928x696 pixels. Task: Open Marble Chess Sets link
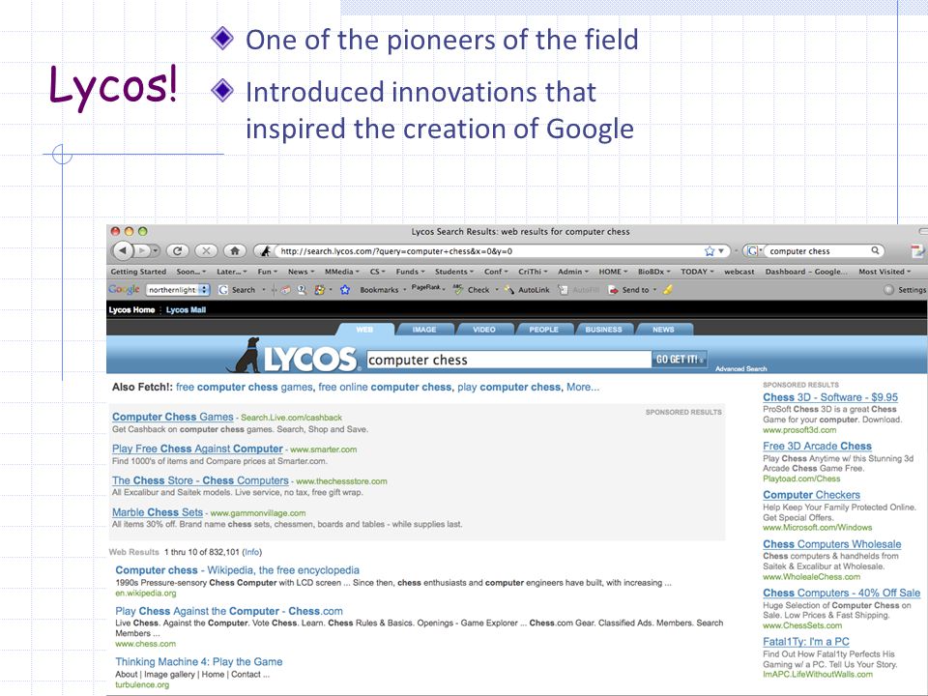[158, 512]
